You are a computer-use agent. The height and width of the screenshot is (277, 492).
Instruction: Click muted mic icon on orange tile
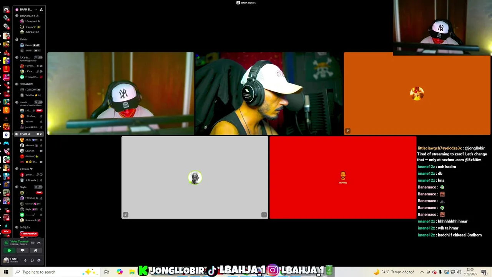point(347,131)
